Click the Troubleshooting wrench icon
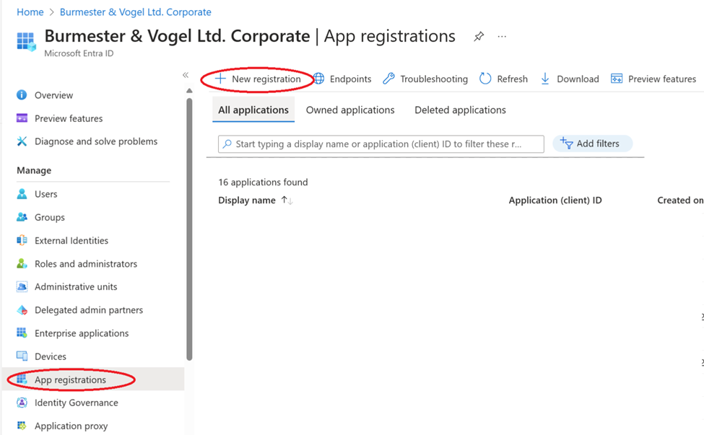The width and height of the screenshot is (704, 435). click(x=388, y=79)
